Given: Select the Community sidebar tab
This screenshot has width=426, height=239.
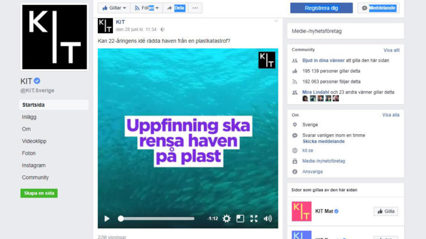Looking at the screenshot, I should click(36, 178).
